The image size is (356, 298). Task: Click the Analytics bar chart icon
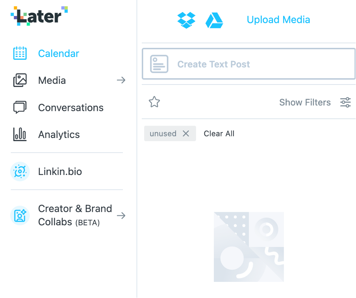pyautogui.click(x=20, y=134)
